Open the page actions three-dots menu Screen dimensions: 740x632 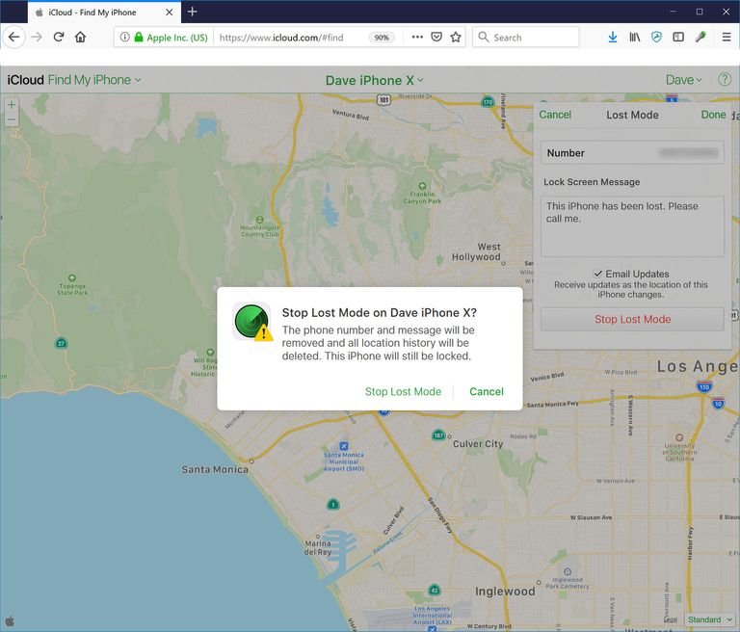pyautogui.click(x=417, y=37)
